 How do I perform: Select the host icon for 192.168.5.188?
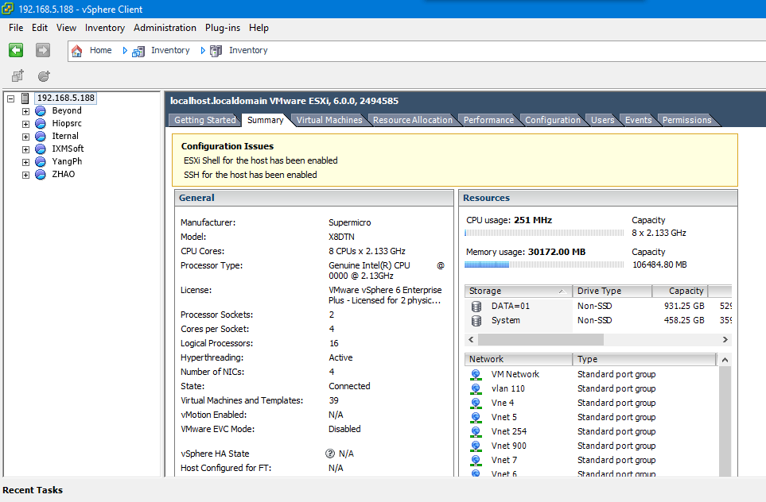click(25, 98)
